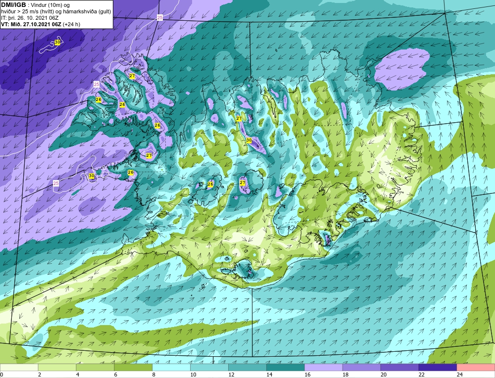
Task: Click the 22–24 m/s dark indigo legend swatch
Action: (x=438, y=368)
